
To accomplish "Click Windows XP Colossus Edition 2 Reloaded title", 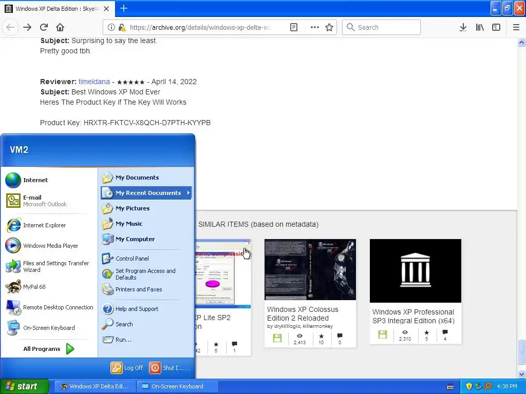I will coord(303,314).
